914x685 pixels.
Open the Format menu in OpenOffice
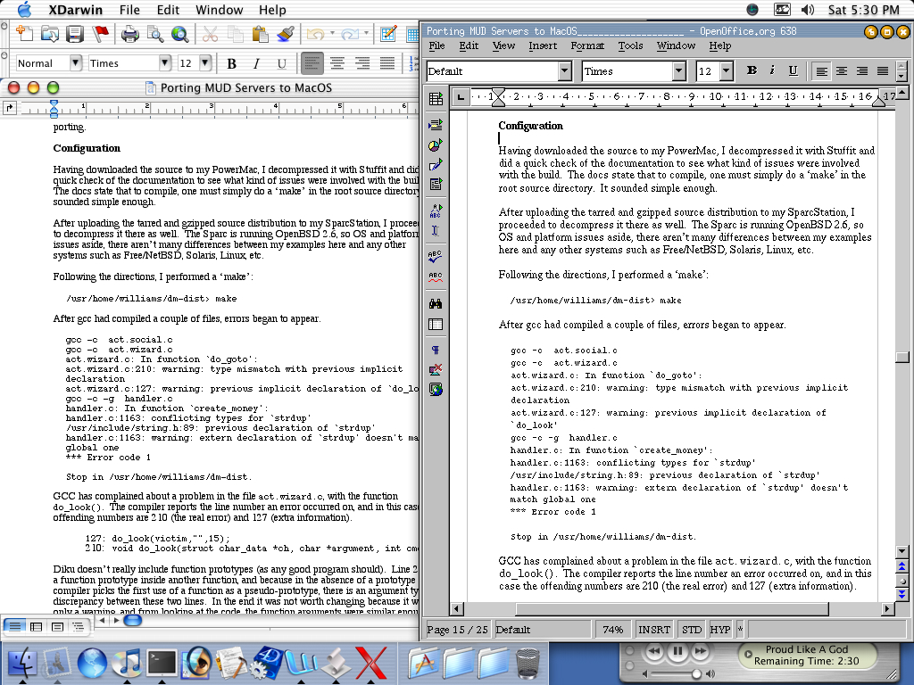tap(587, 45)
